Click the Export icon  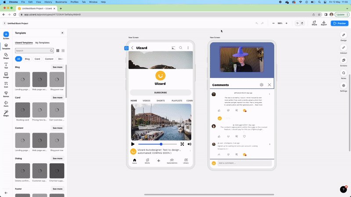point(324,22)
